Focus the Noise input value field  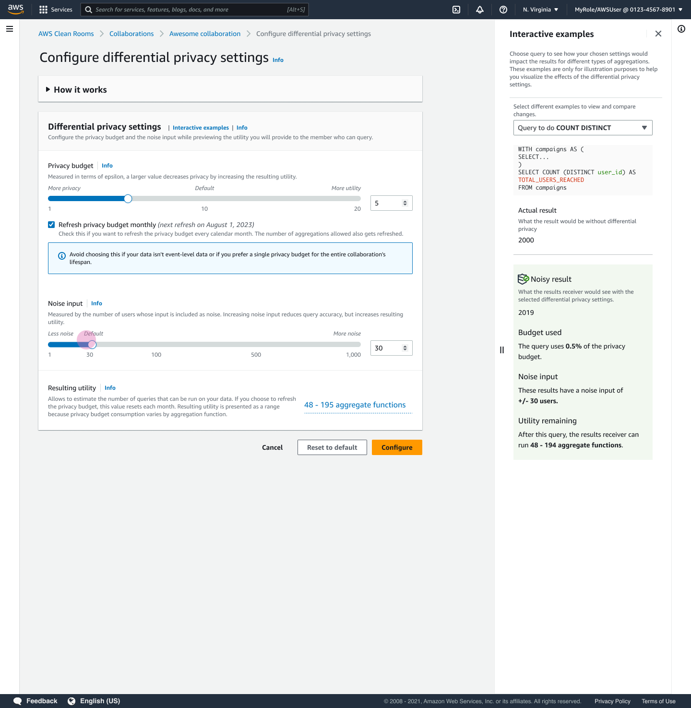387,348
